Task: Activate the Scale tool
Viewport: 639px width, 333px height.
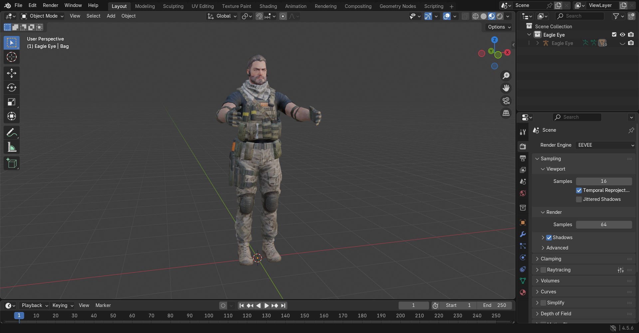Action: click(x=12, y=102)
